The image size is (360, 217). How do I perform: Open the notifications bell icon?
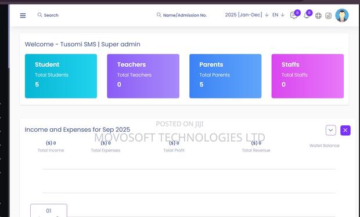click(x=307, y=15)
